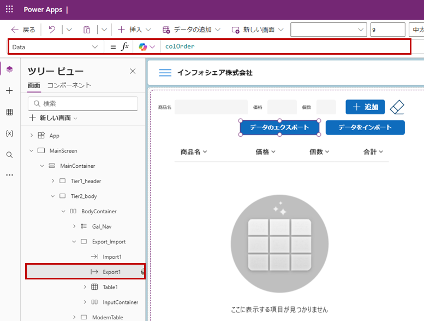
Task: Click the 追加 button
Action: click(x=365, y=107)
